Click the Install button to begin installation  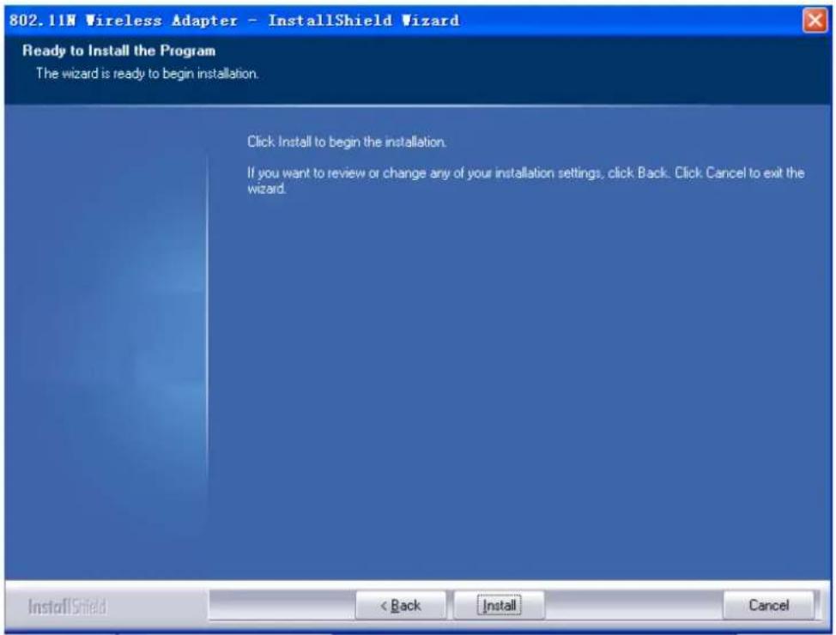(499, 605)
